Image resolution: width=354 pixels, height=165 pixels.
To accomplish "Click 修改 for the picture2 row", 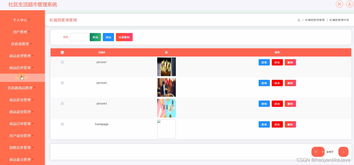I will click(x=277, y=83).
